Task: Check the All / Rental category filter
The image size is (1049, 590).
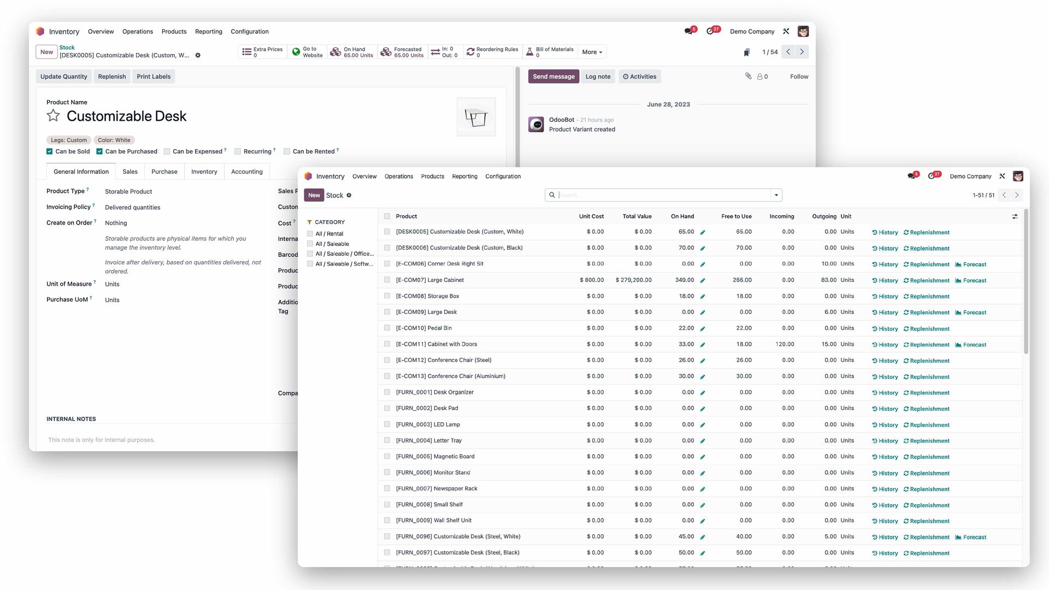Action: tap(310, 233)
